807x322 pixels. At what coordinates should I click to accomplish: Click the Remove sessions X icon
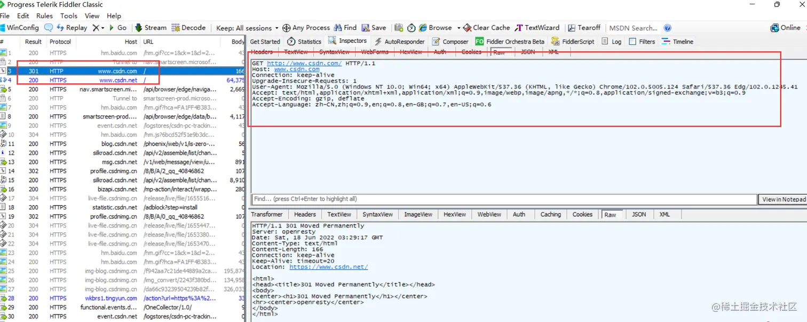pyautogui.click(x=96, y=28)
